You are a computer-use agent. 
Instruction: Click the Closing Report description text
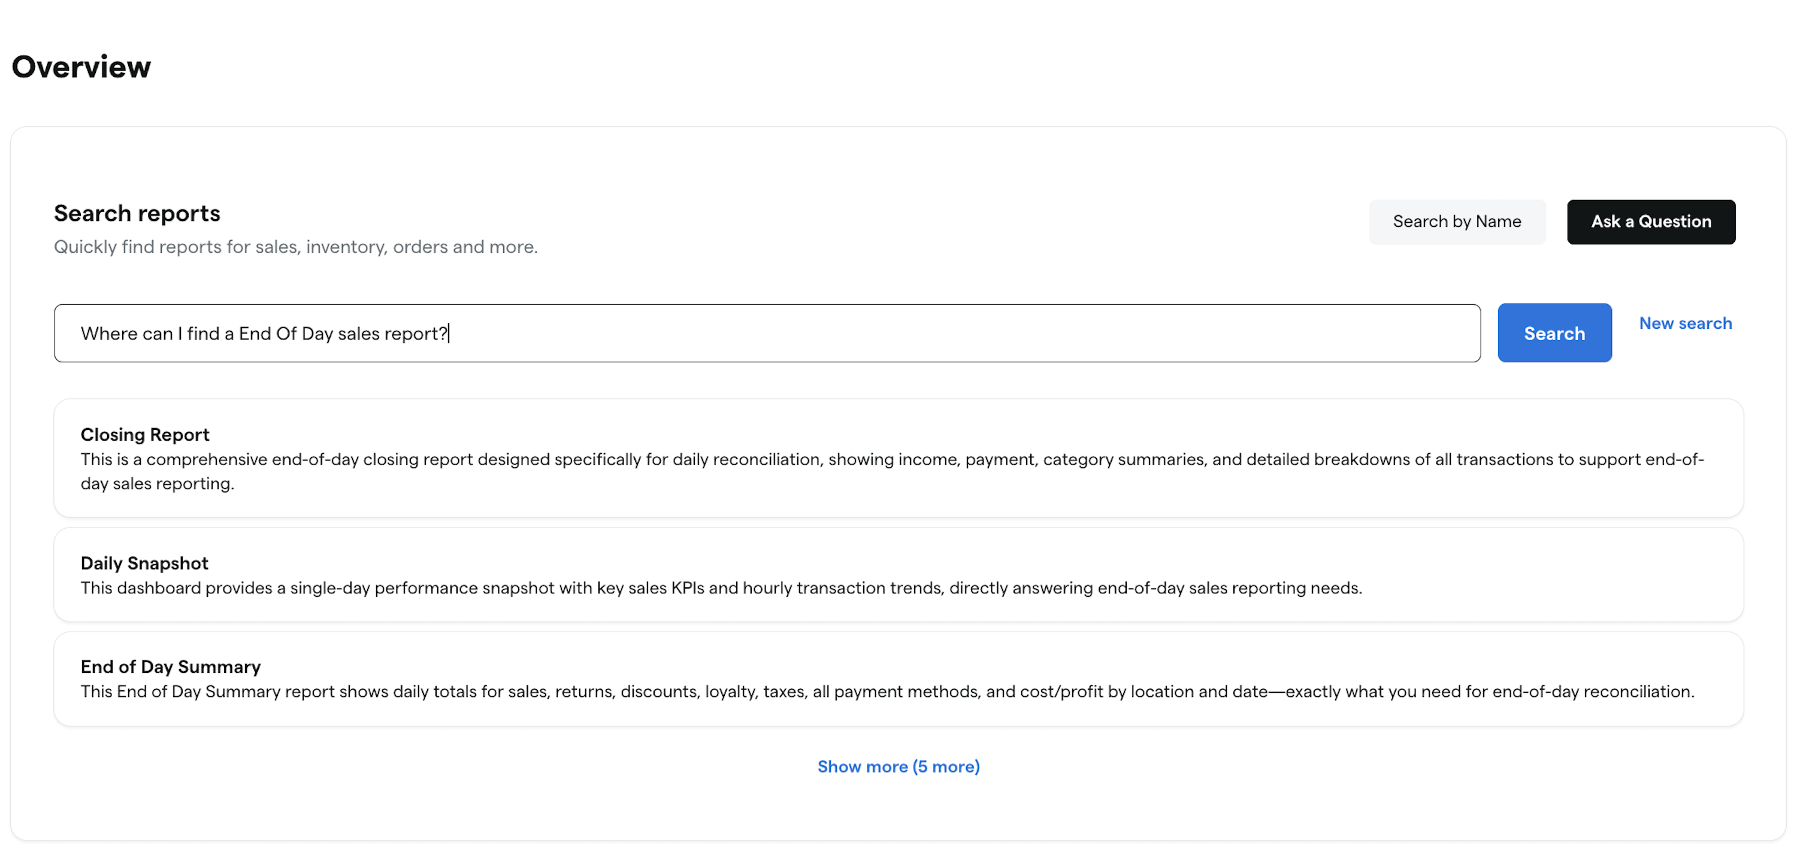click(x=891, y=471)
